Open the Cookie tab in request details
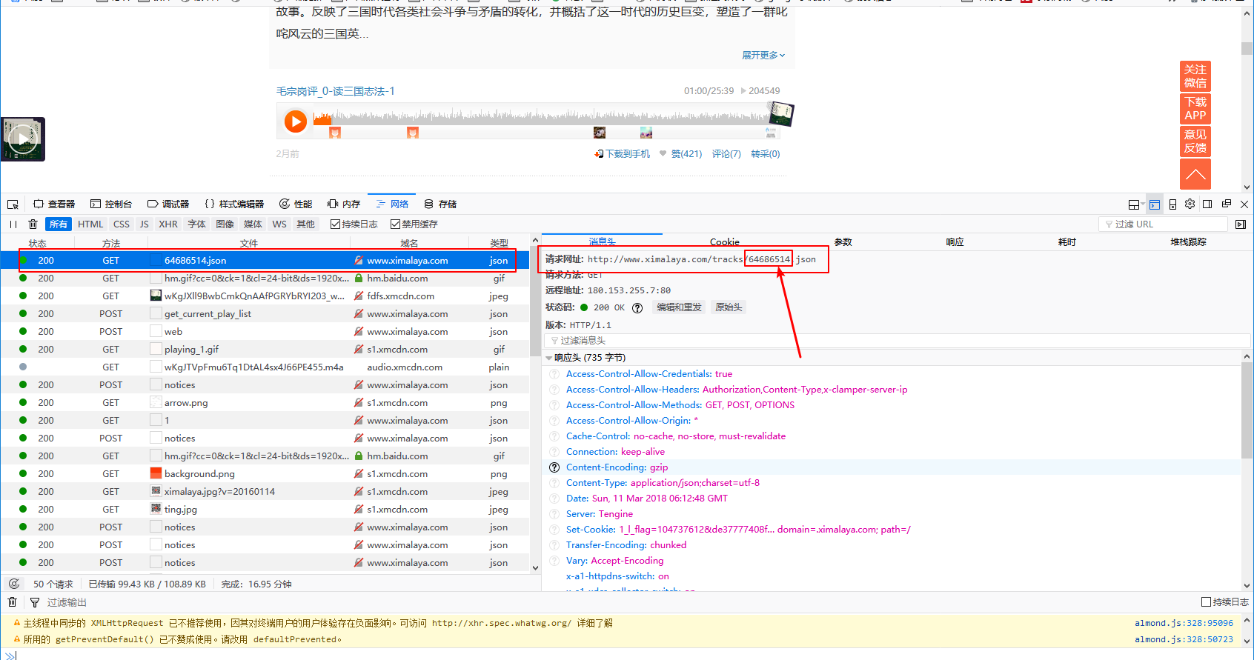Screen dimensions: 1254x660 point(724,242)
